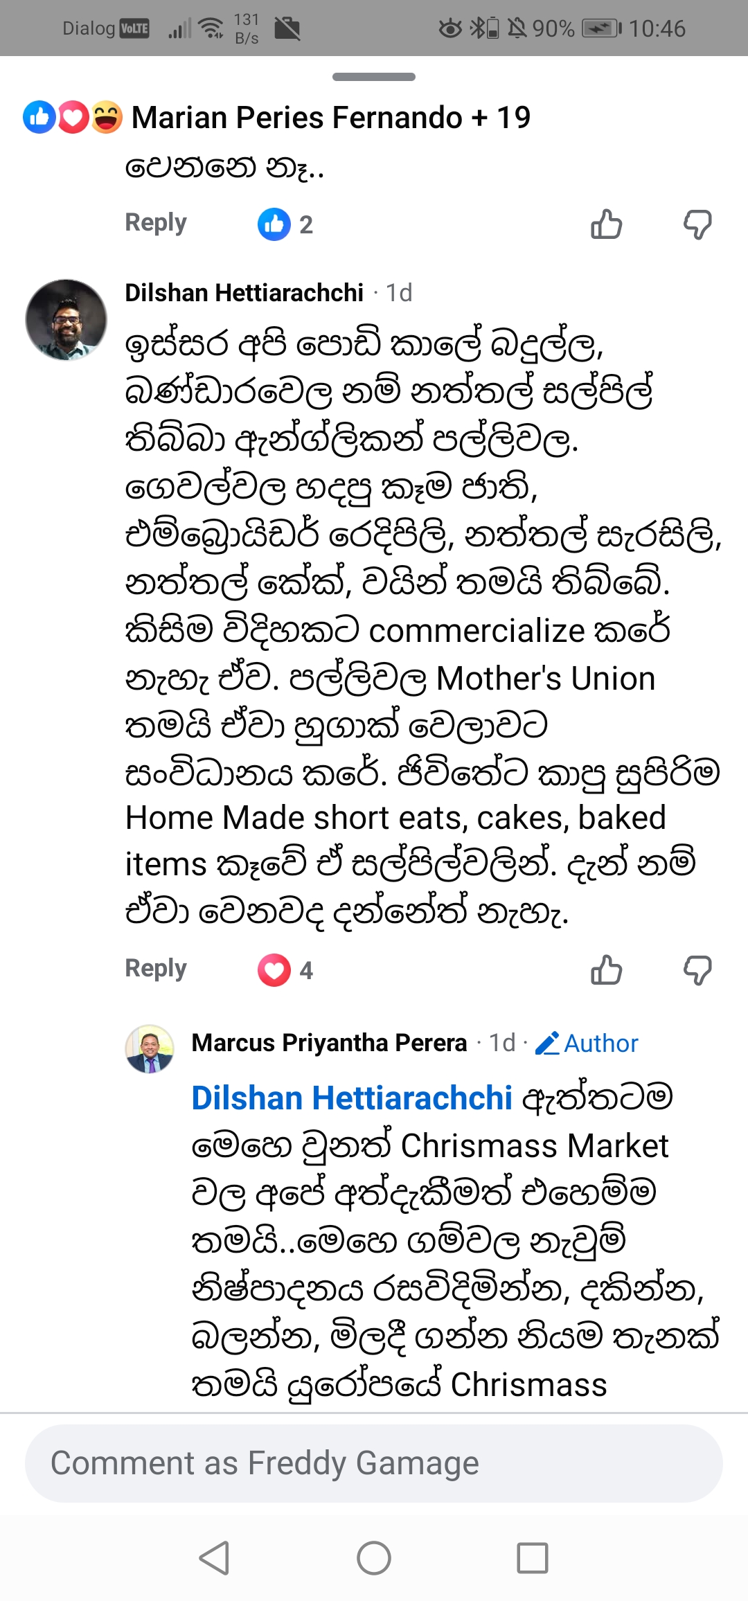The image size is (748, 1601).
Task: Like Dilshan Hettiarachchi's comment with thumbs-up
Action: (606, 969)
